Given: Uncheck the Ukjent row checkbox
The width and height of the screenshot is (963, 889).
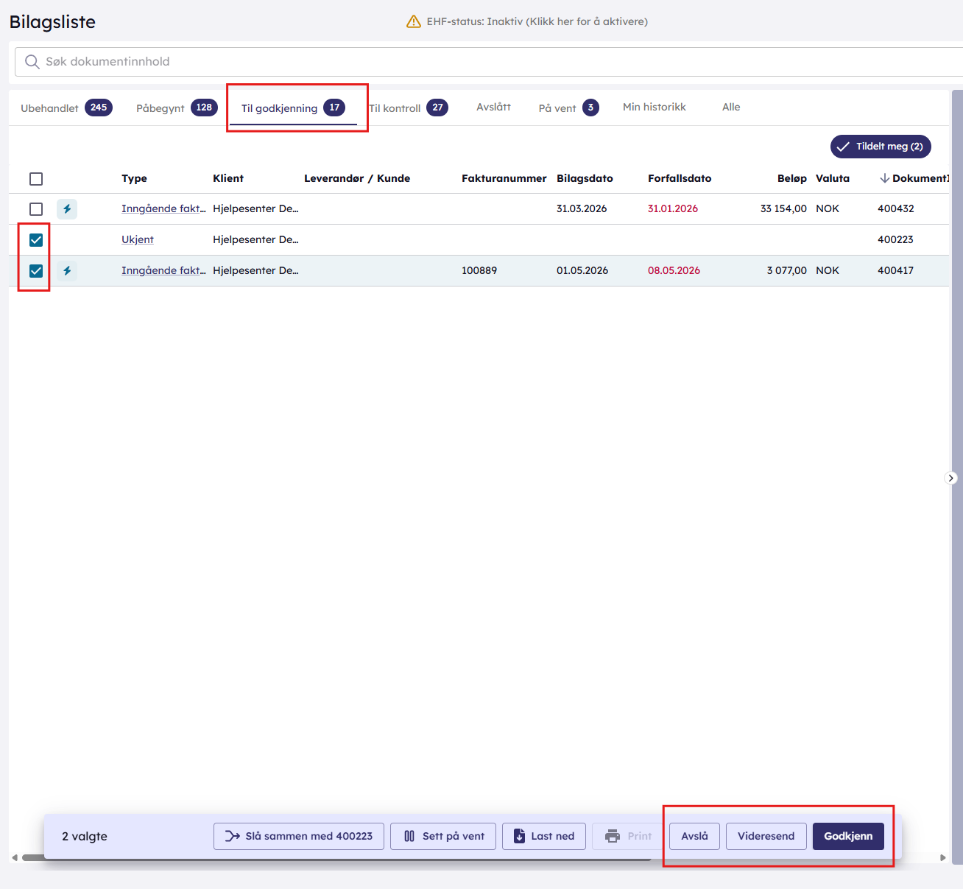Looking at the screenshot, I should pyautogui.click(x=36, y=240).
